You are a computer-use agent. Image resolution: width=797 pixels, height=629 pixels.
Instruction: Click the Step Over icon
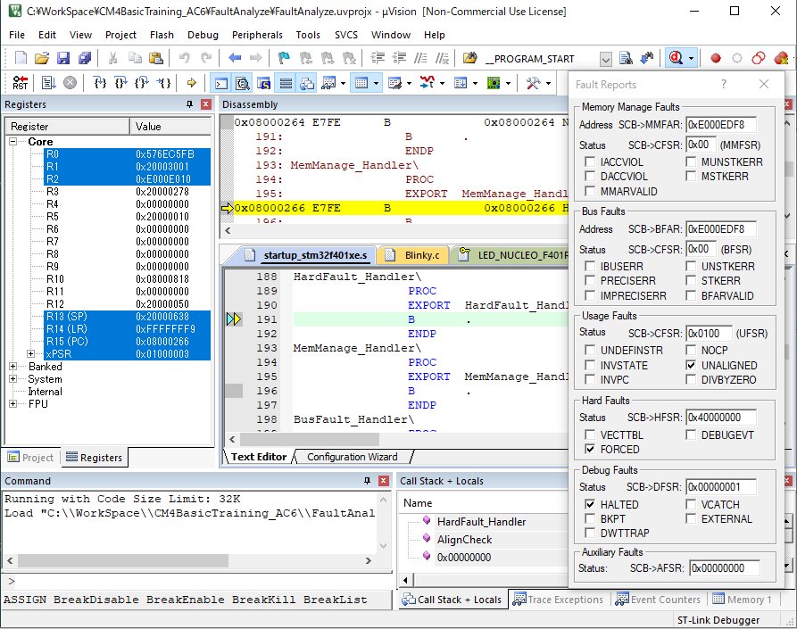click(x=121, y=82)
